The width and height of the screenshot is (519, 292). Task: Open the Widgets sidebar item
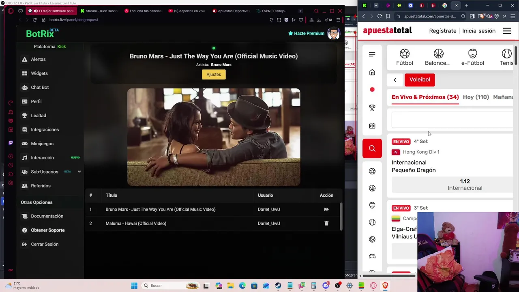click(x=39, y=73)
